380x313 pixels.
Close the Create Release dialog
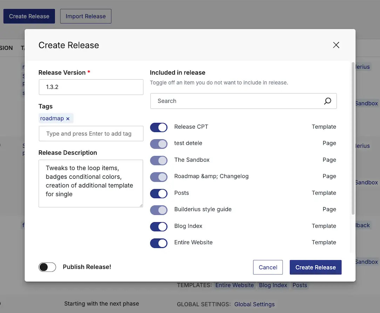336,45
